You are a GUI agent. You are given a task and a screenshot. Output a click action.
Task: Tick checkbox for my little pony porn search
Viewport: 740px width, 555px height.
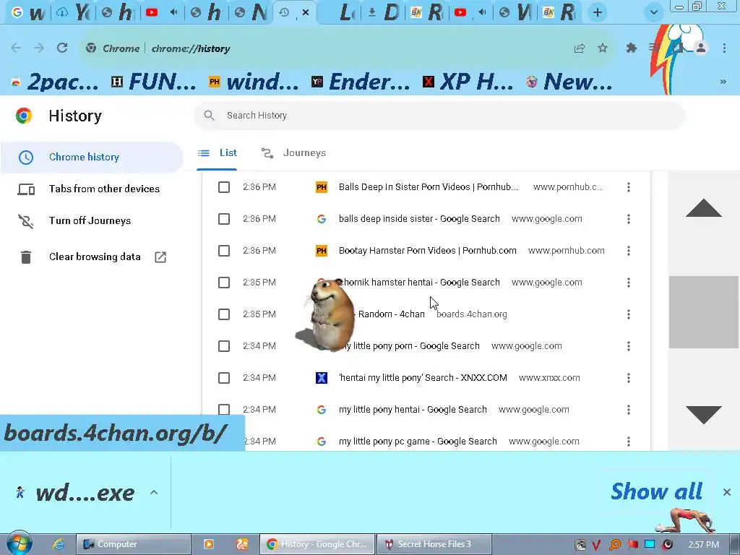(x=224, y=346)
